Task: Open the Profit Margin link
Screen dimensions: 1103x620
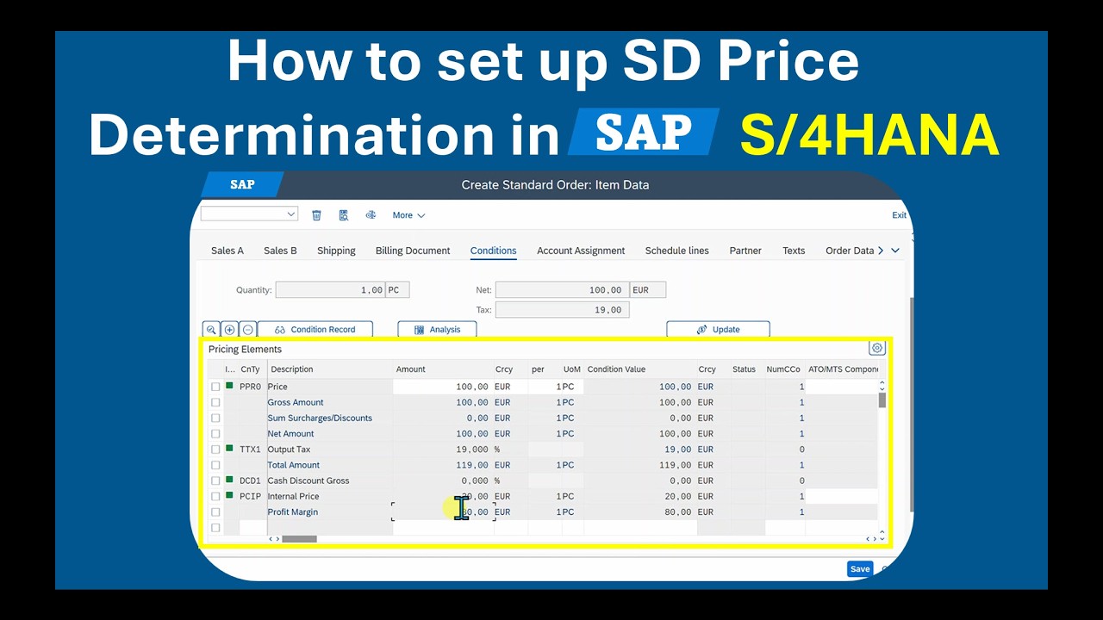Action: [292, 512]
